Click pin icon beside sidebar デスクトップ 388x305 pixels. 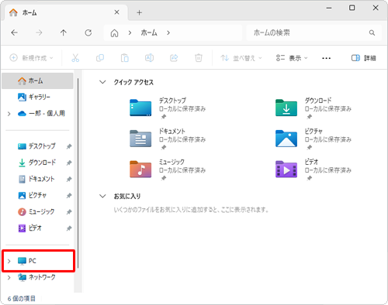tap(69, 146)
